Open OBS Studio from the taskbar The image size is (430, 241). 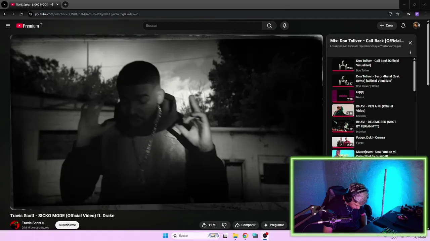point(265,236)
